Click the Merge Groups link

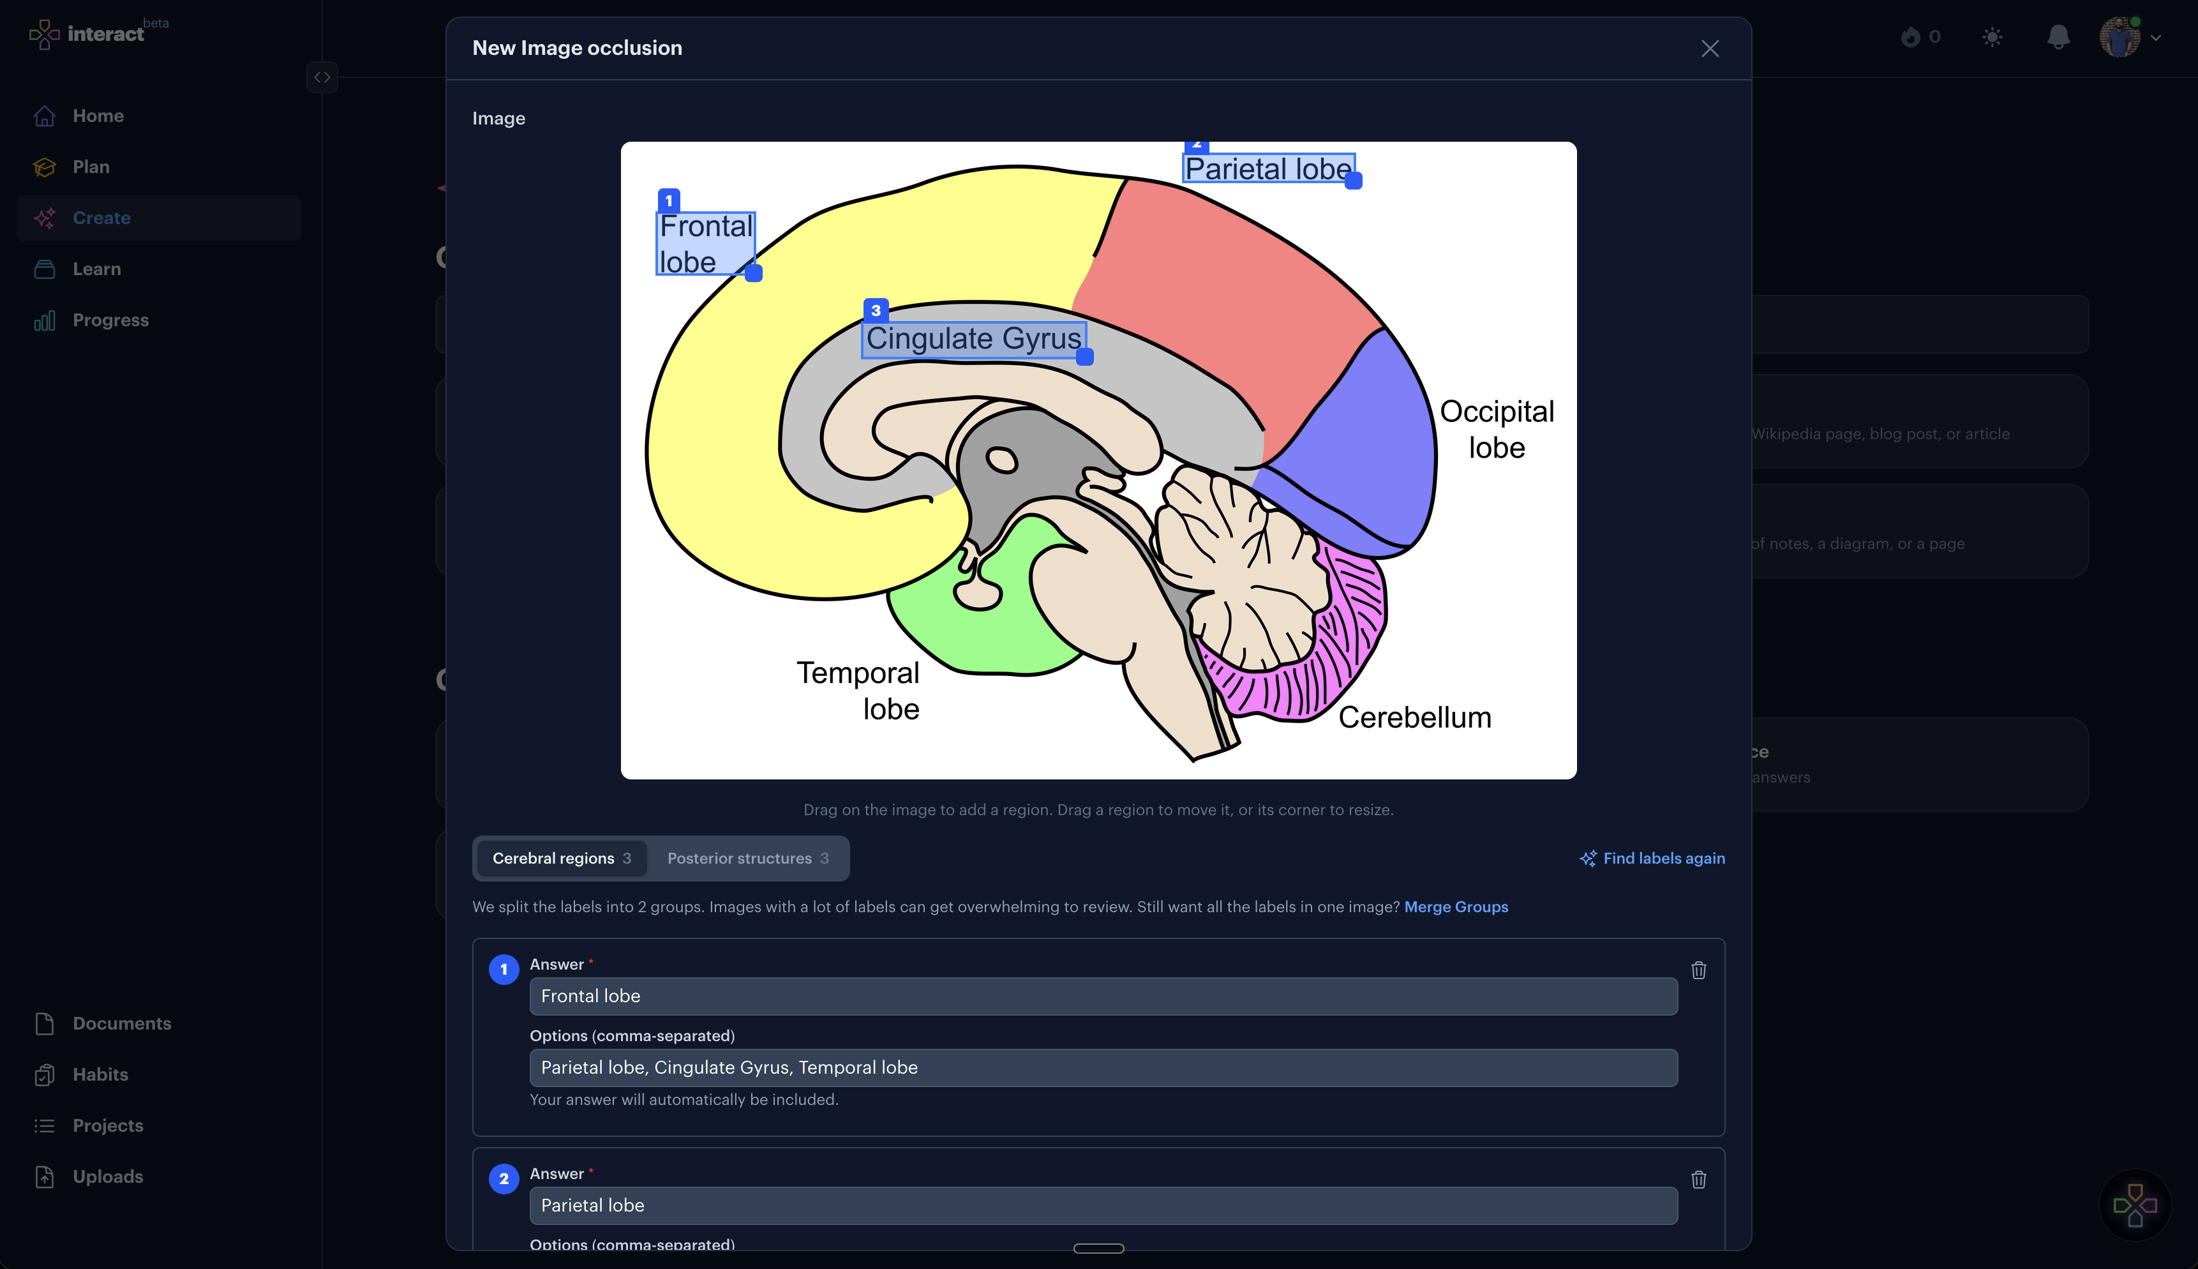point(1456,906)
